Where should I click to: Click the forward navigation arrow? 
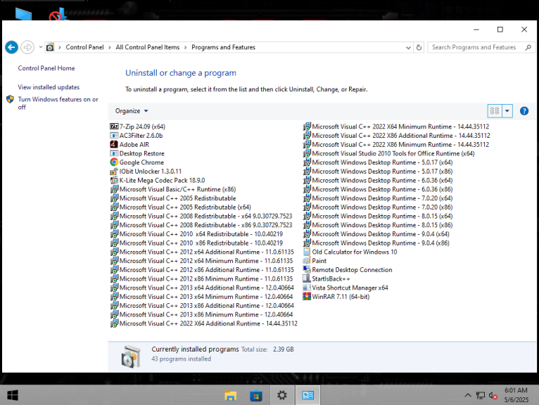[27, 47]
